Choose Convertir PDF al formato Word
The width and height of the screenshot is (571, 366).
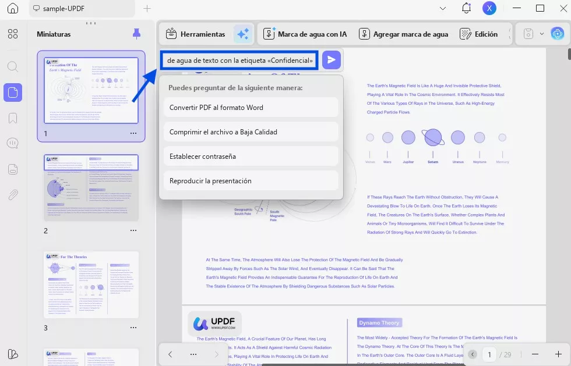(251, 108)
